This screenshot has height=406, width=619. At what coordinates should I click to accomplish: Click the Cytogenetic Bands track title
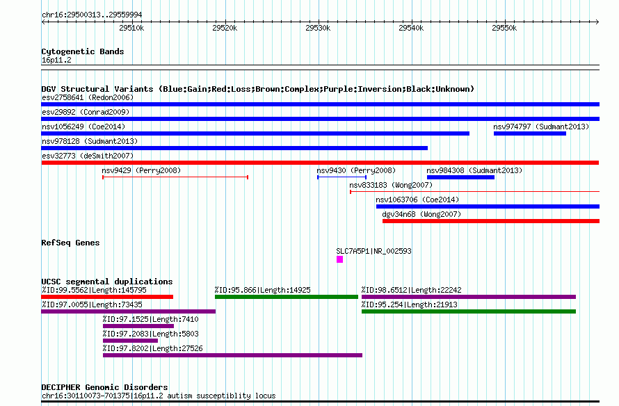click(x=83, y=51)
